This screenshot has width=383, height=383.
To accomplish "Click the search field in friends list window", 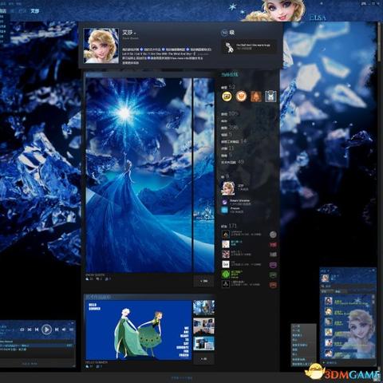I will tap(348, 286).
